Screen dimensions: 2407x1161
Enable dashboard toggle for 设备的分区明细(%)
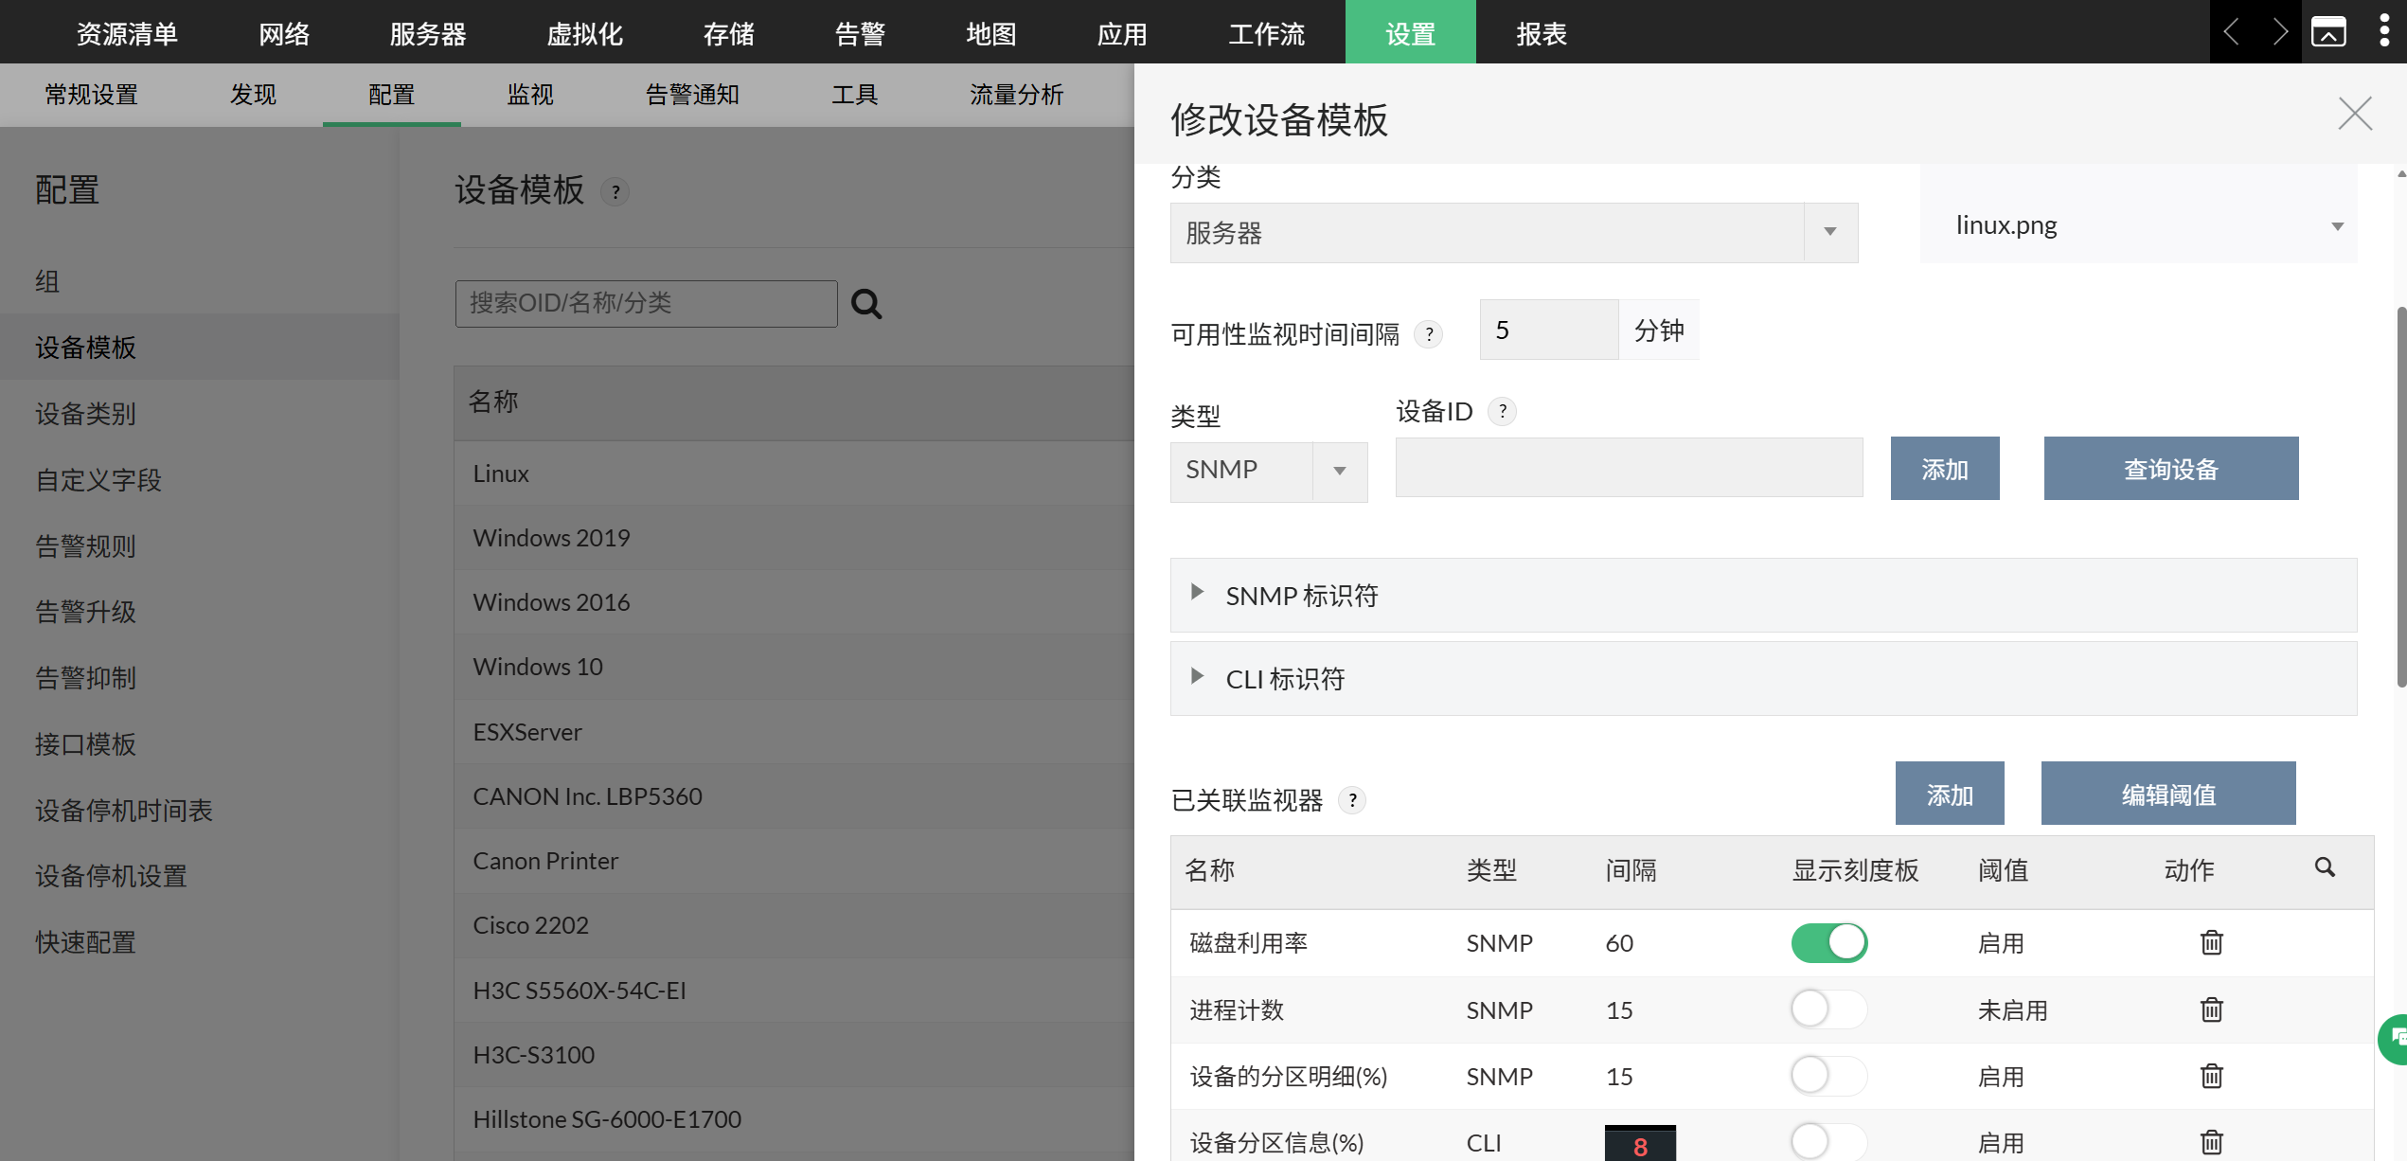tap(1828, 1076)
